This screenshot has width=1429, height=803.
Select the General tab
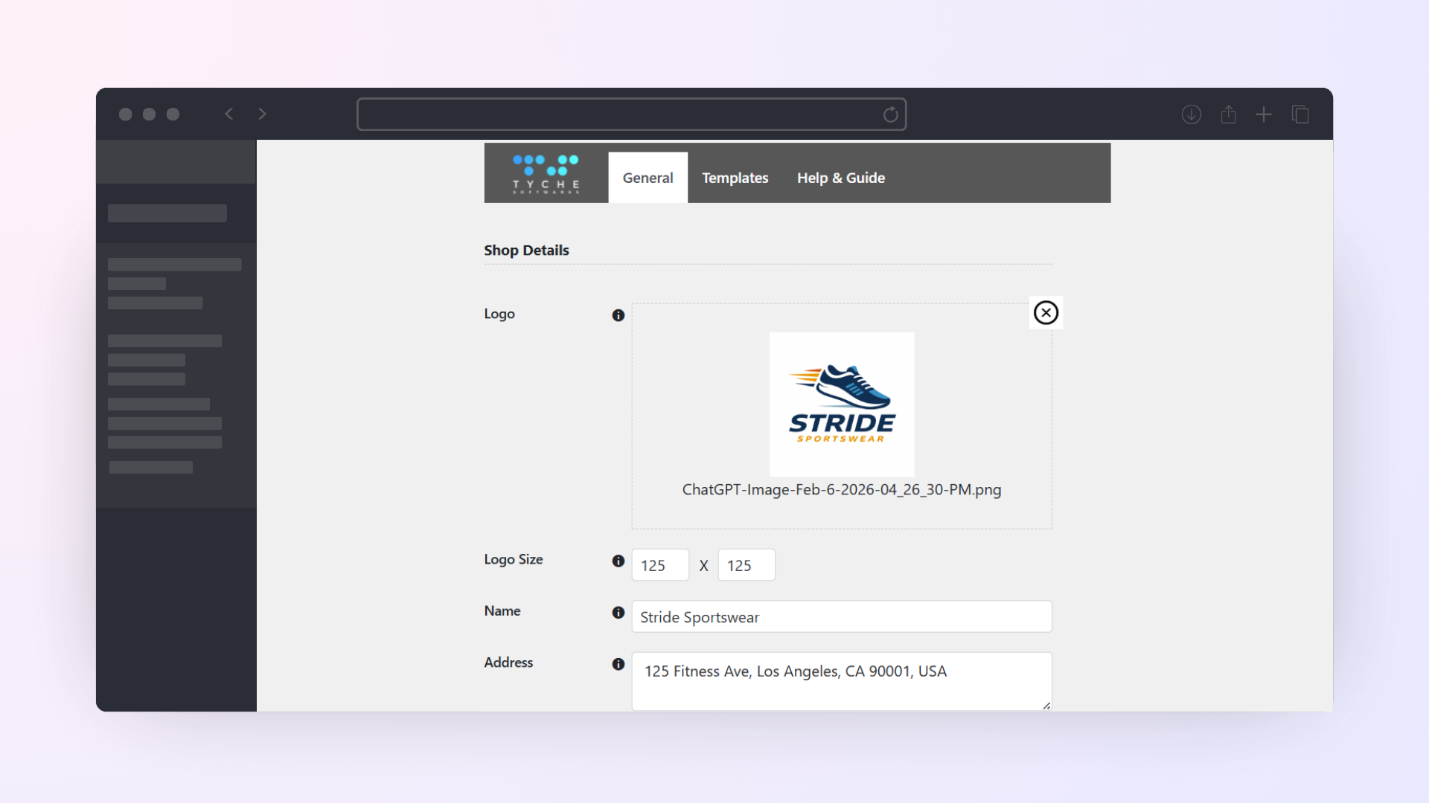click(648, 178)
